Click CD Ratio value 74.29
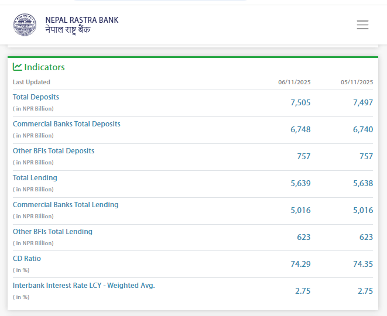Viewport: 387px width, 316px height. (300, 264)
